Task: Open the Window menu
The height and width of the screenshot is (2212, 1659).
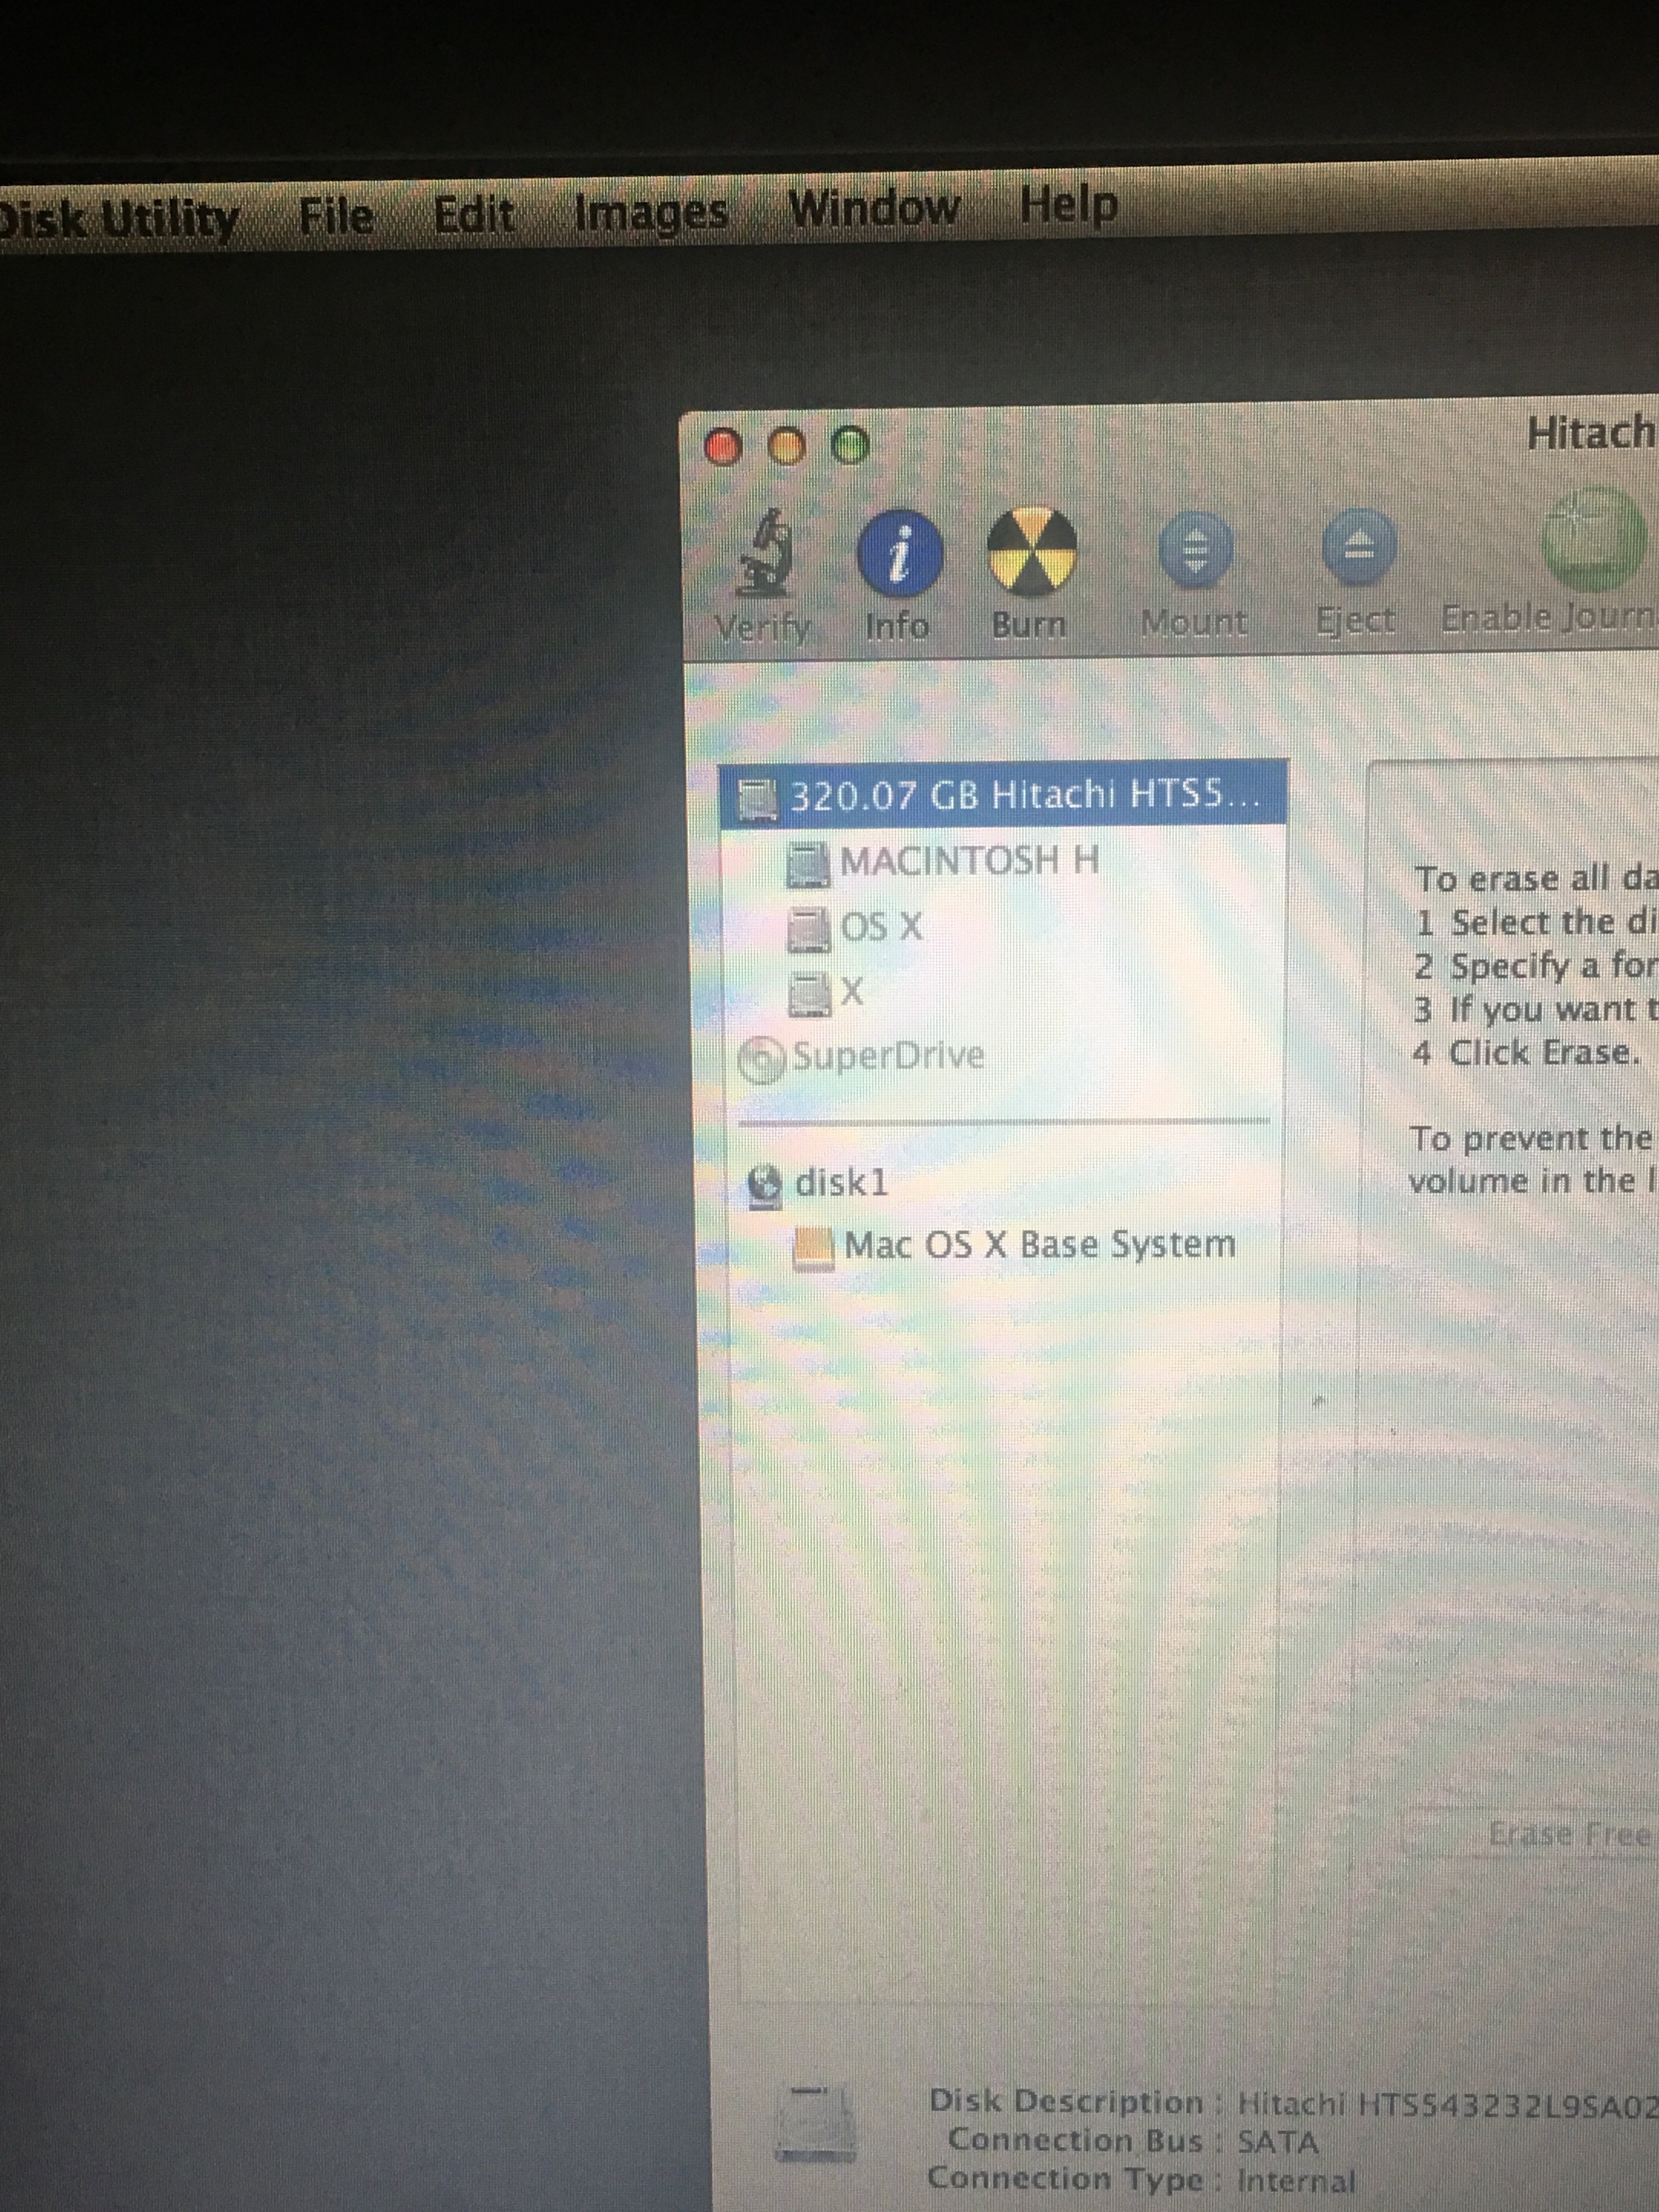Action: point(875,208)
